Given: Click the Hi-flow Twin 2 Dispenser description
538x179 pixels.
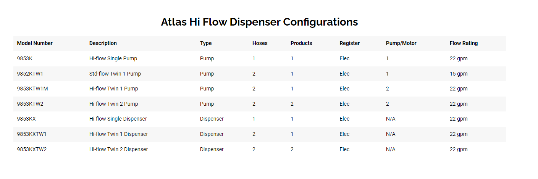Looking at the screenshot, I should [118, 149].
